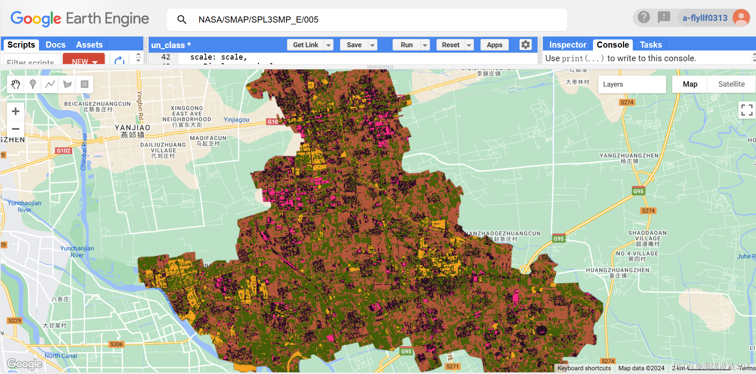Click the panel resize arrows beside scripts
756x374 pixels.
[138, 57]
